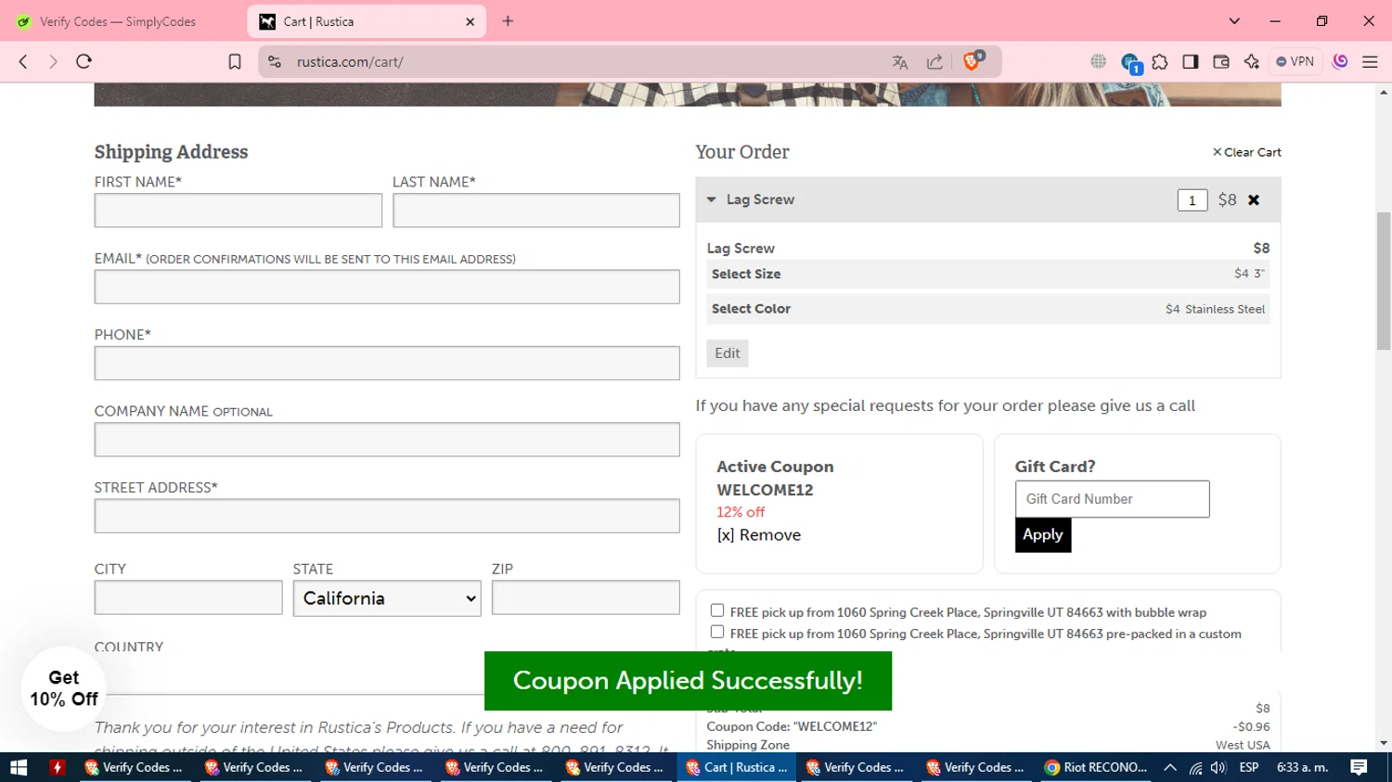
Task: Remove the WELCOME12 active coupon
Action: coord(759,535)
